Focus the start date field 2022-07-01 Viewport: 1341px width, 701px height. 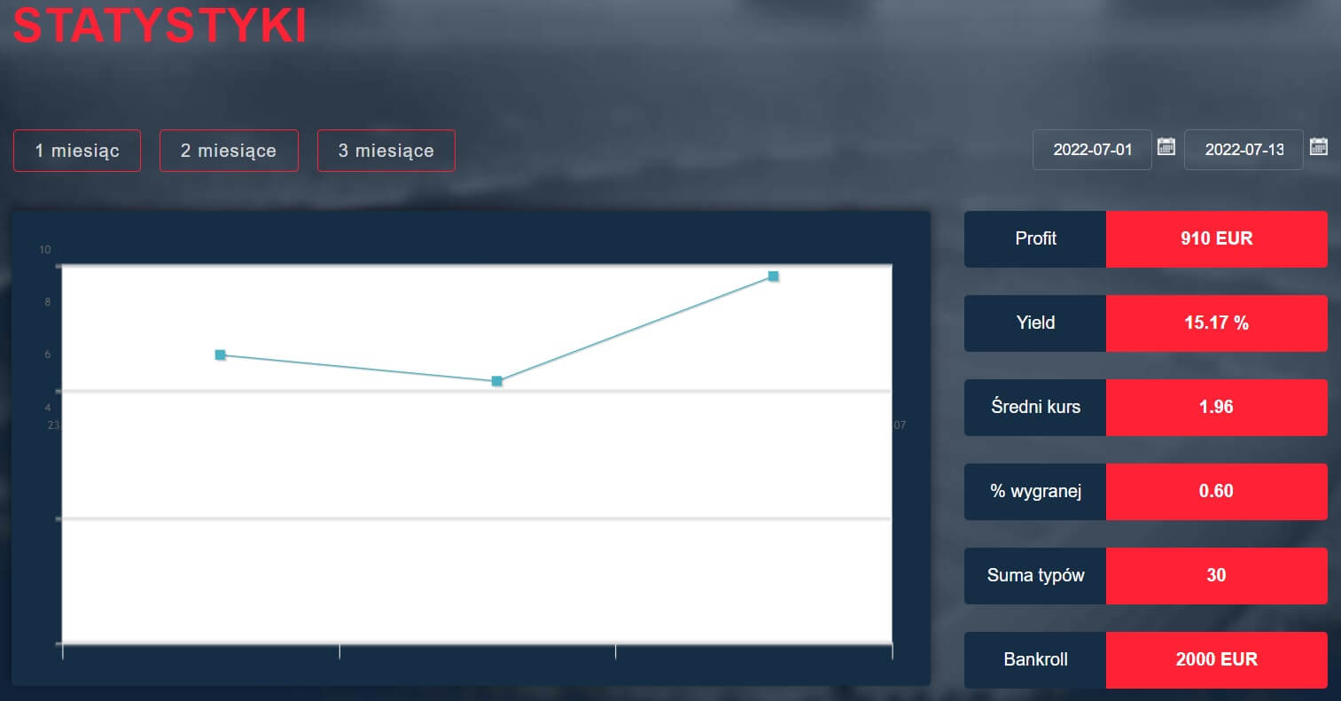[1092, 150]
